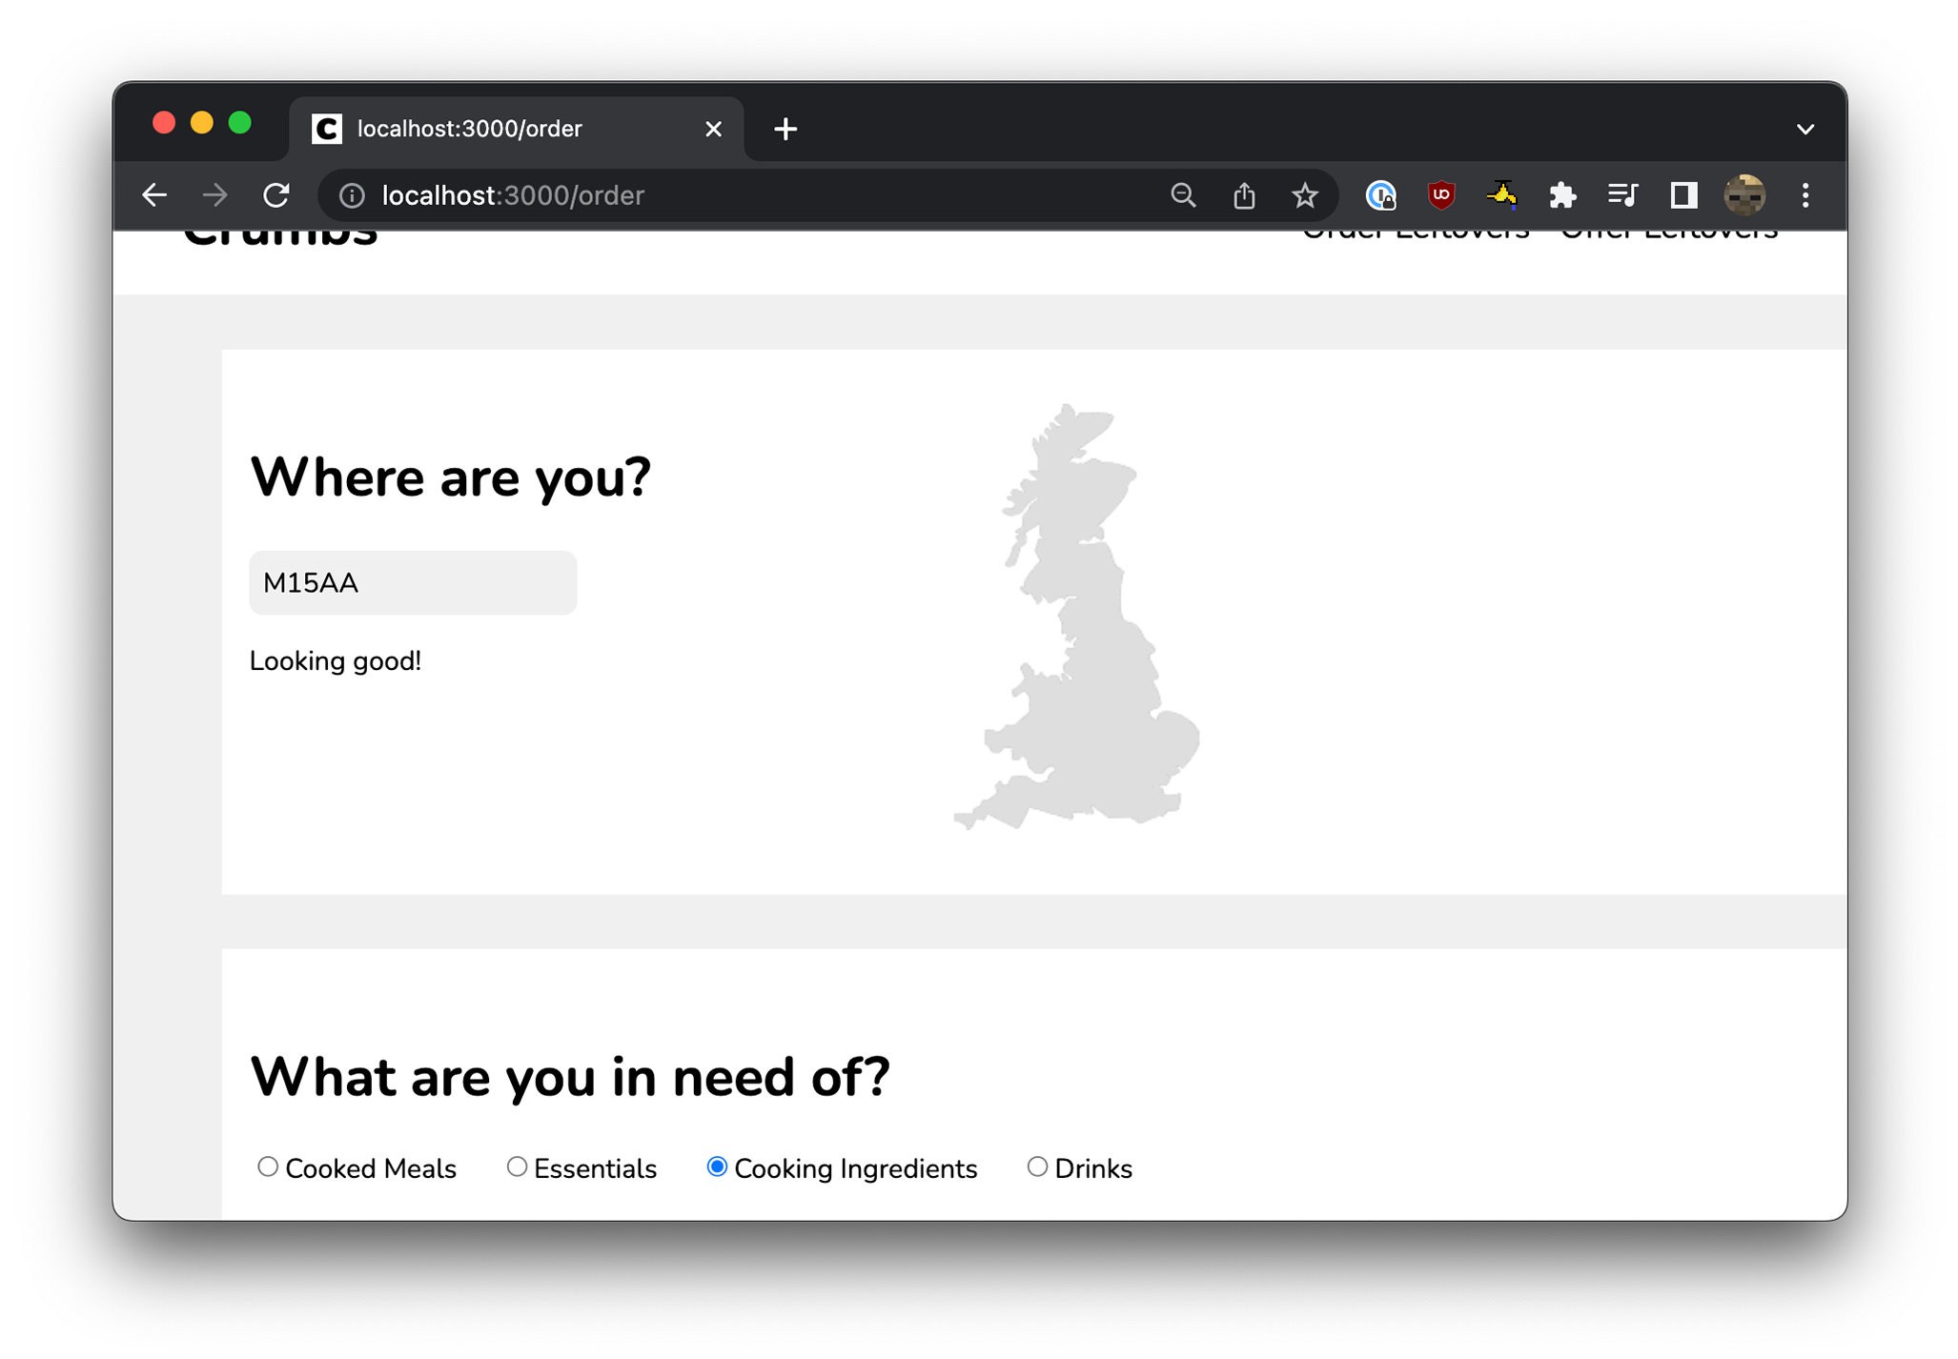Click the password manager lock icon
The image size is (1958, 1359).
tap(1379, 195)
